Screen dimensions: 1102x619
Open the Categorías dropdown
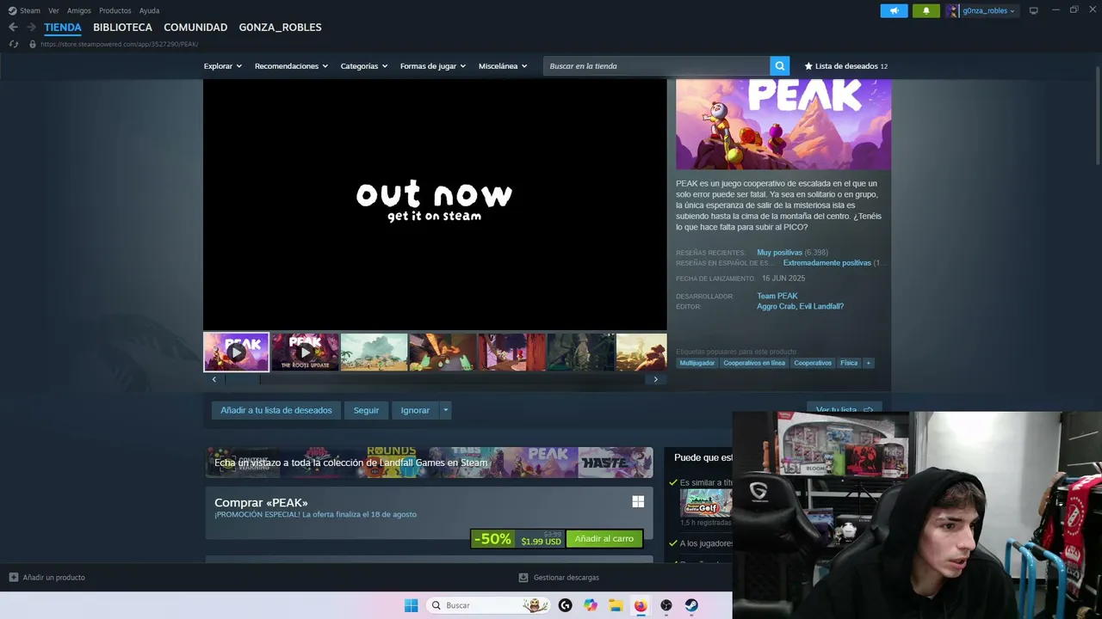coord(364,66)
